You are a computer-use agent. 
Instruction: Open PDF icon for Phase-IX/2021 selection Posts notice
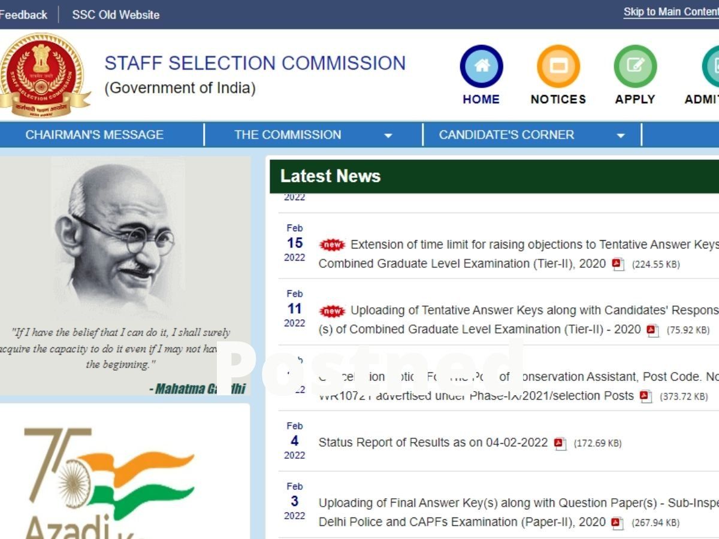pyautogui.click(x=645, y=396)
